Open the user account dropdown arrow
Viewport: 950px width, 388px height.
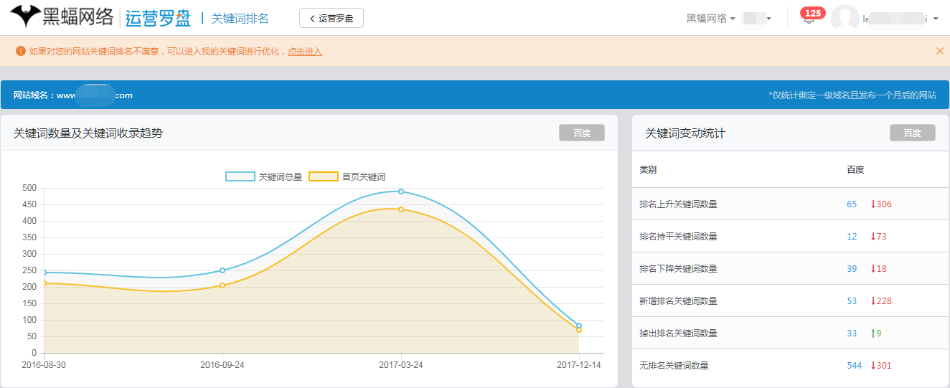936,19
